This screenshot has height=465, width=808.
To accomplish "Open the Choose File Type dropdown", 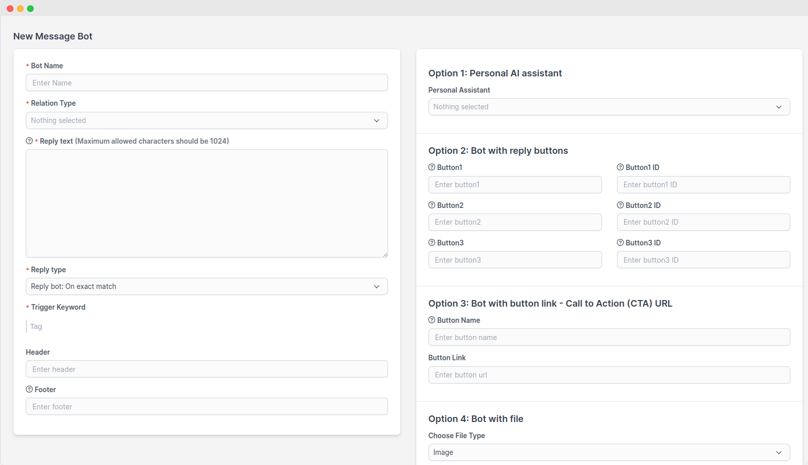I will tap(609, 452).
